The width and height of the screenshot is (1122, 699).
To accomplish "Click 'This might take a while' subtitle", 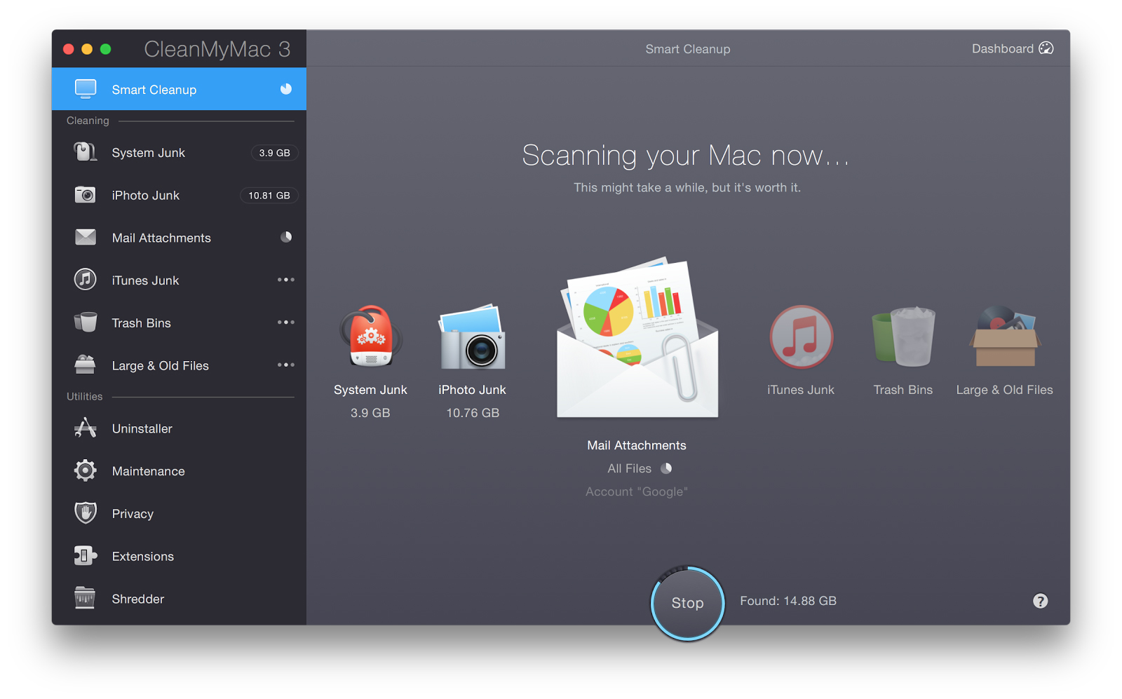I will 687,187.
